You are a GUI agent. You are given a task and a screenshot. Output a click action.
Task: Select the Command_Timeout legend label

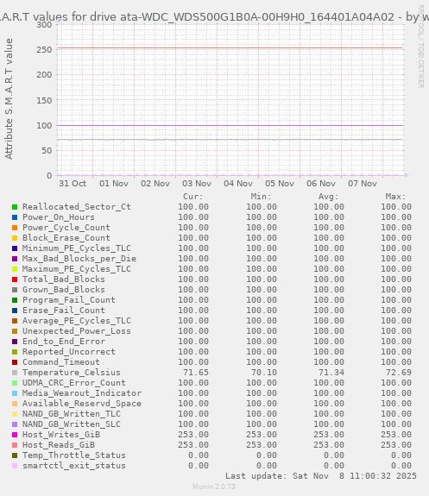60,362
